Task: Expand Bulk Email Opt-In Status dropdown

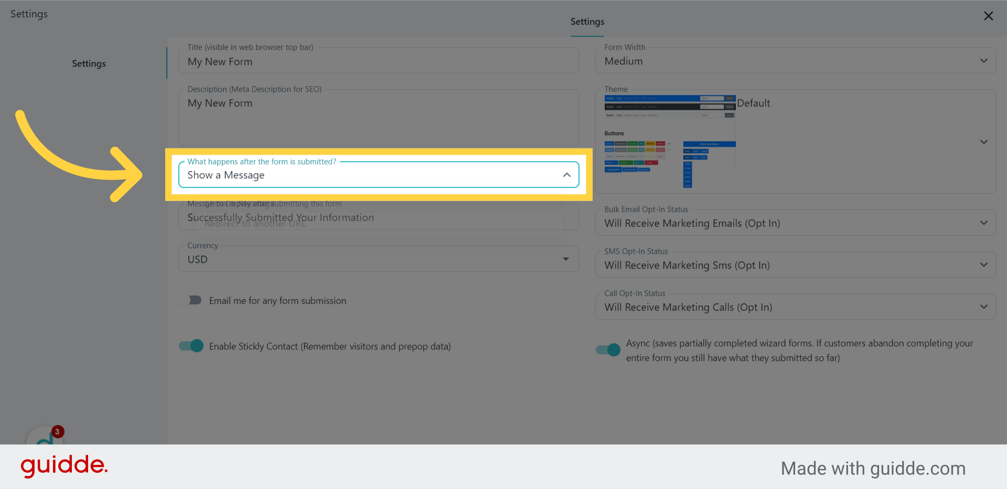Action: click(983, 223)
